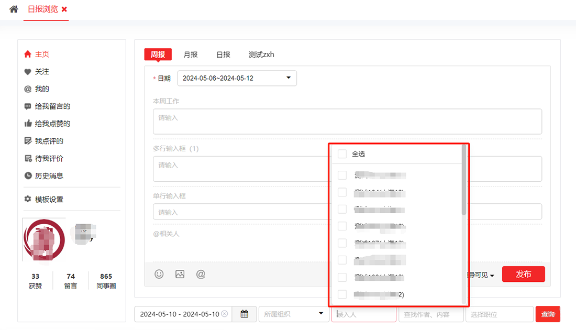Select the 测试zxh tab
The height and width of the screenshot is (330, 576).
click(260, 54)
